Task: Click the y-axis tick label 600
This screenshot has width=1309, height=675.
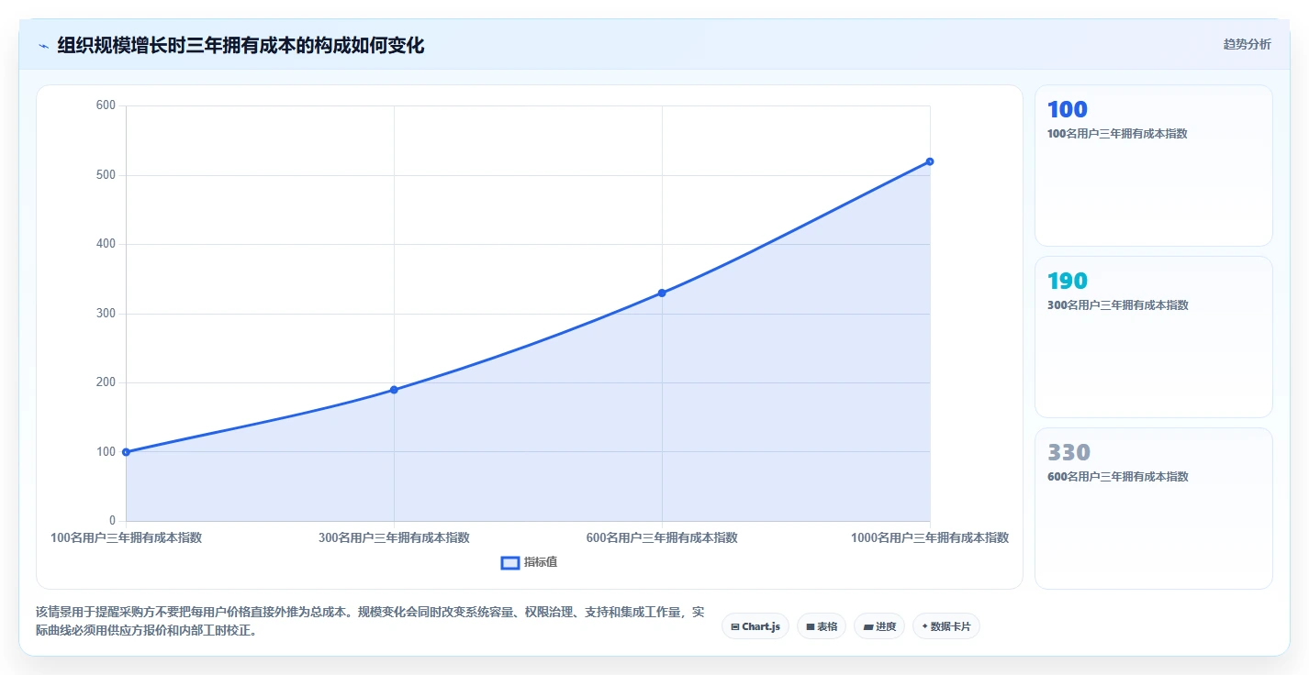Action: 106,105
